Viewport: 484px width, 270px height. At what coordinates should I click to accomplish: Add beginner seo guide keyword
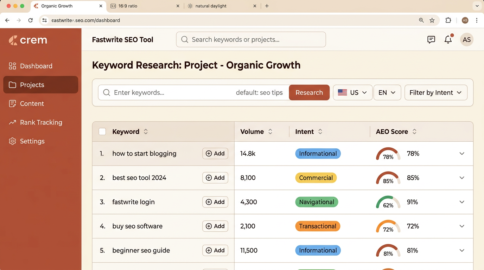coord(215,251)
